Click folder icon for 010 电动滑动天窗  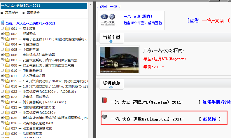click(7, 71)
